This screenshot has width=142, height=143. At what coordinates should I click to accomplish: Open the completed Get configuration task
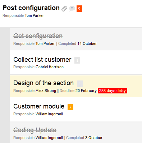click(x=38, y=36)
